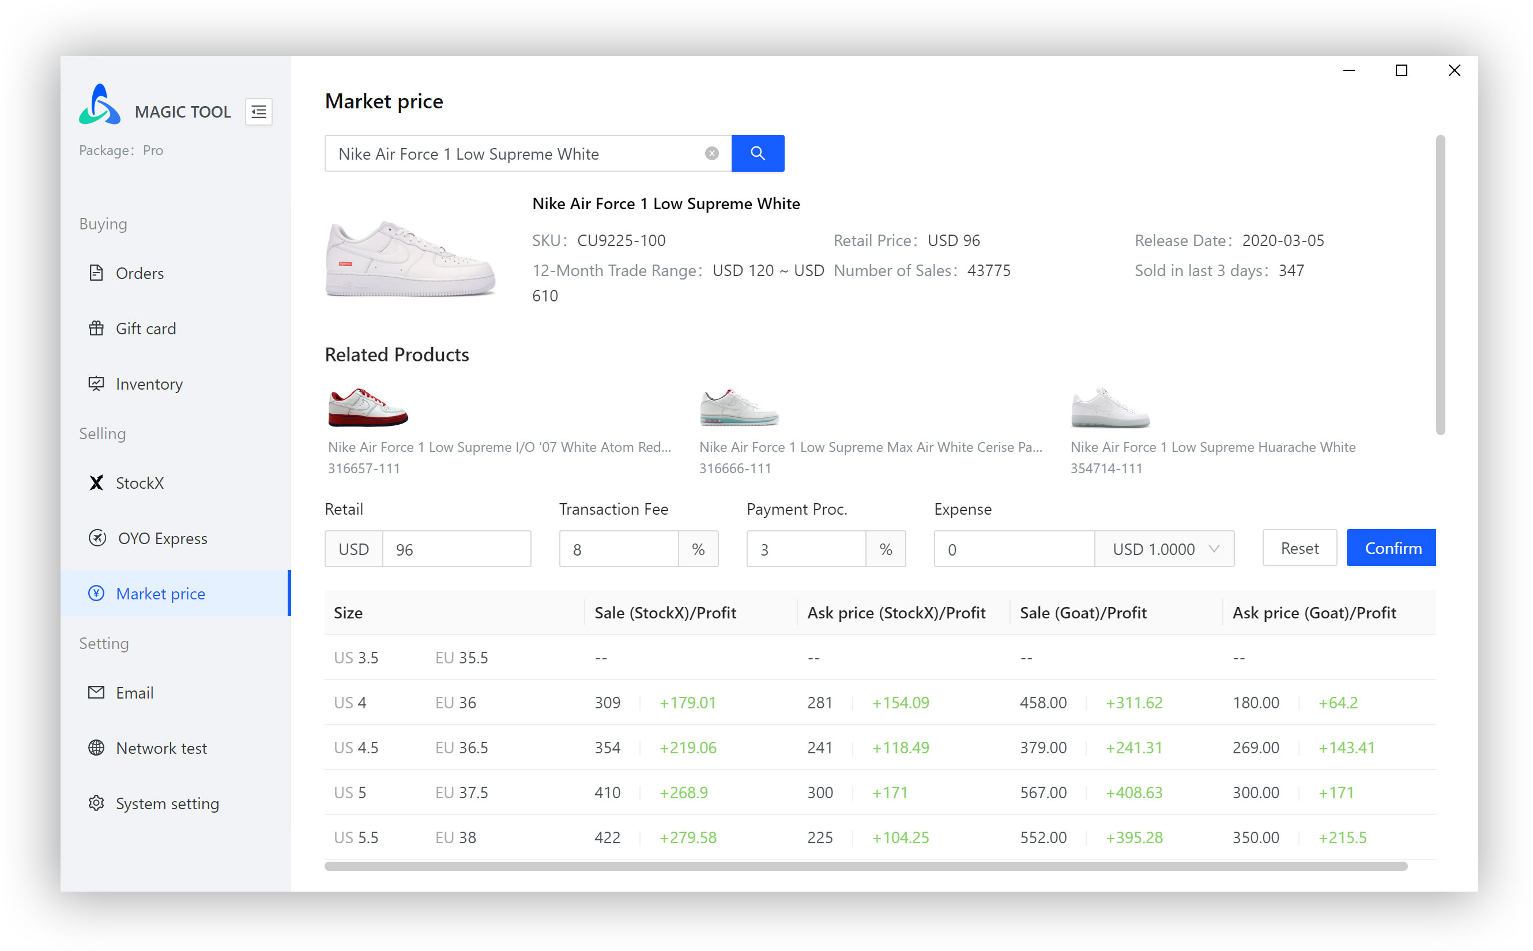The image size is (1533, 951).
Task: Open StockX via its X logo icon
Action: point(96,483)
